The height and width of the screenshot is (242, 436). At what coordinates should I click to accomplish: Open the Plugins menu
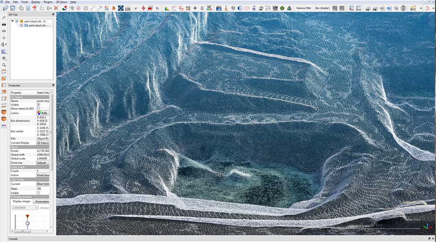(x=48, y=2)
